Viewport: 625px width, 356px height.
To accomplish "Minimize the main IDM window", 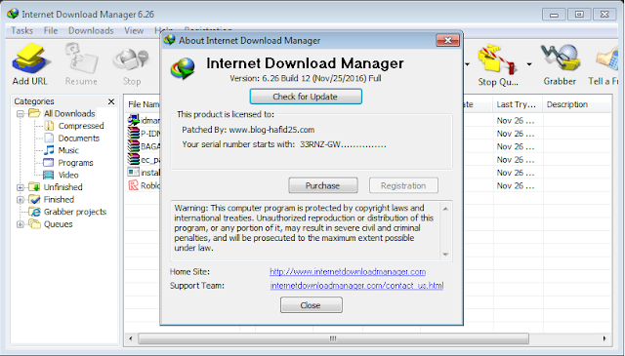I will tap(554, 15).
